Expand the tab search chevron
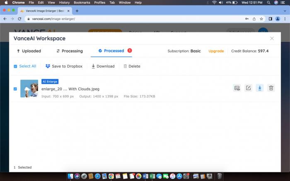The height and width of the screenshot is (181, 290). [x=285, y=11]
